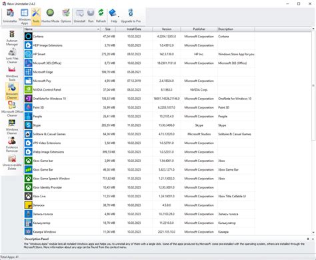
Task: Open Windows Cleaner tool
Action: point(12,127)
